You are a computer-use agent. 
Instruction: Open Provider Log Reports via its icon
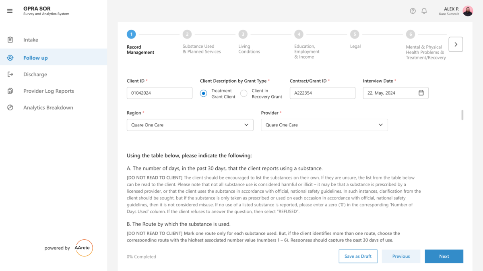coord(10,91)
